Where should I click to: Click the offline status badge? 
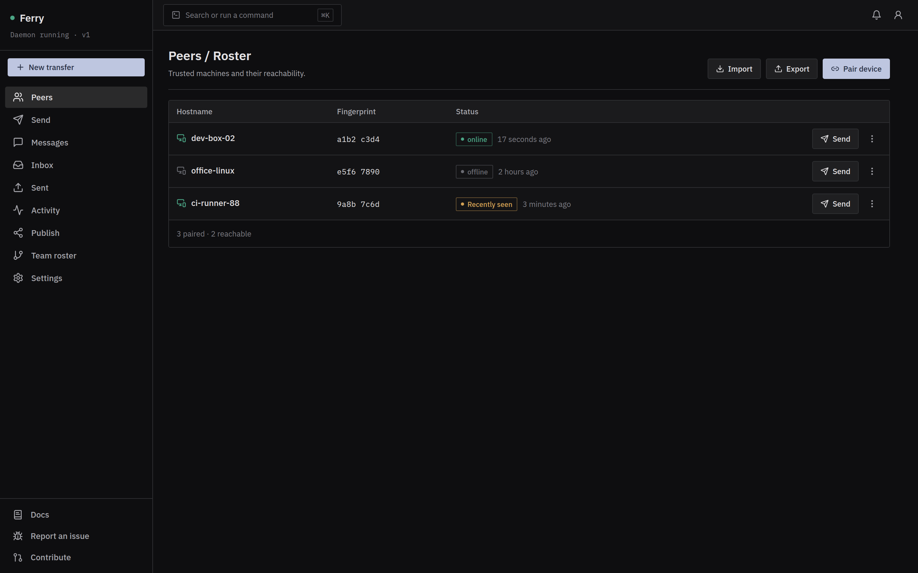coord(474,172)
